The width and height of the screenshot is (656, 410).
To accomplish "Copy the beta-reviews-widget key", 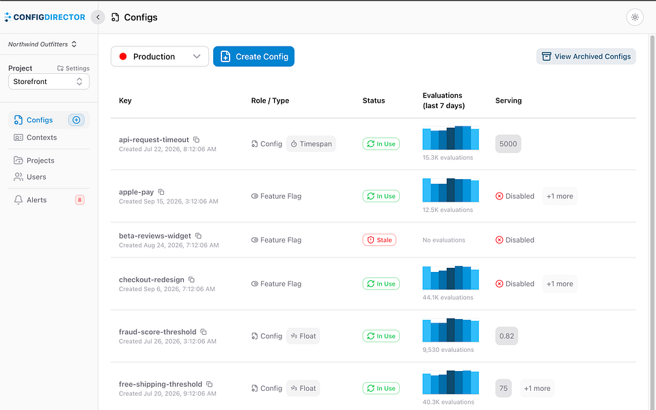I will 198,236.
